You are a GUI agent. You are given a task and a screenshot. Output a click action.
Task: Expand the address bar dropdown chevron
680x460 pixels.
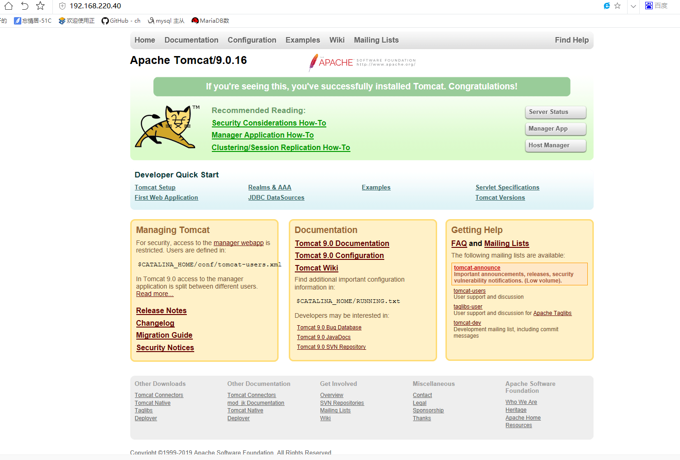[x=633, y=6]
